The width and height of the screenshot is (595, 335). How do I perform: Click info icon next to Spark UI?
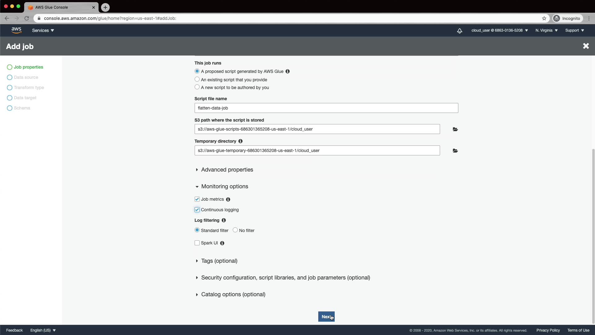coord(222,243)
